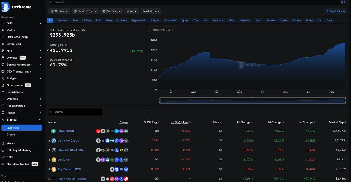Sort table by % Off Peg column
The width and height of the screenshot is (351, 182).
152,122
